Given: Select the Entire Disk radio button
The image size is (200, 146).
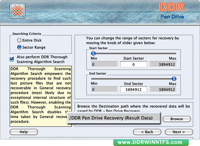Looking at the screenshot, I should (19, 40).
